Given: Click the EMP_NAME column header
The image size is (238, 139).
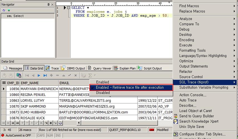Looking at the screenshot, I should pyautogui.click(x=30, y=83).
